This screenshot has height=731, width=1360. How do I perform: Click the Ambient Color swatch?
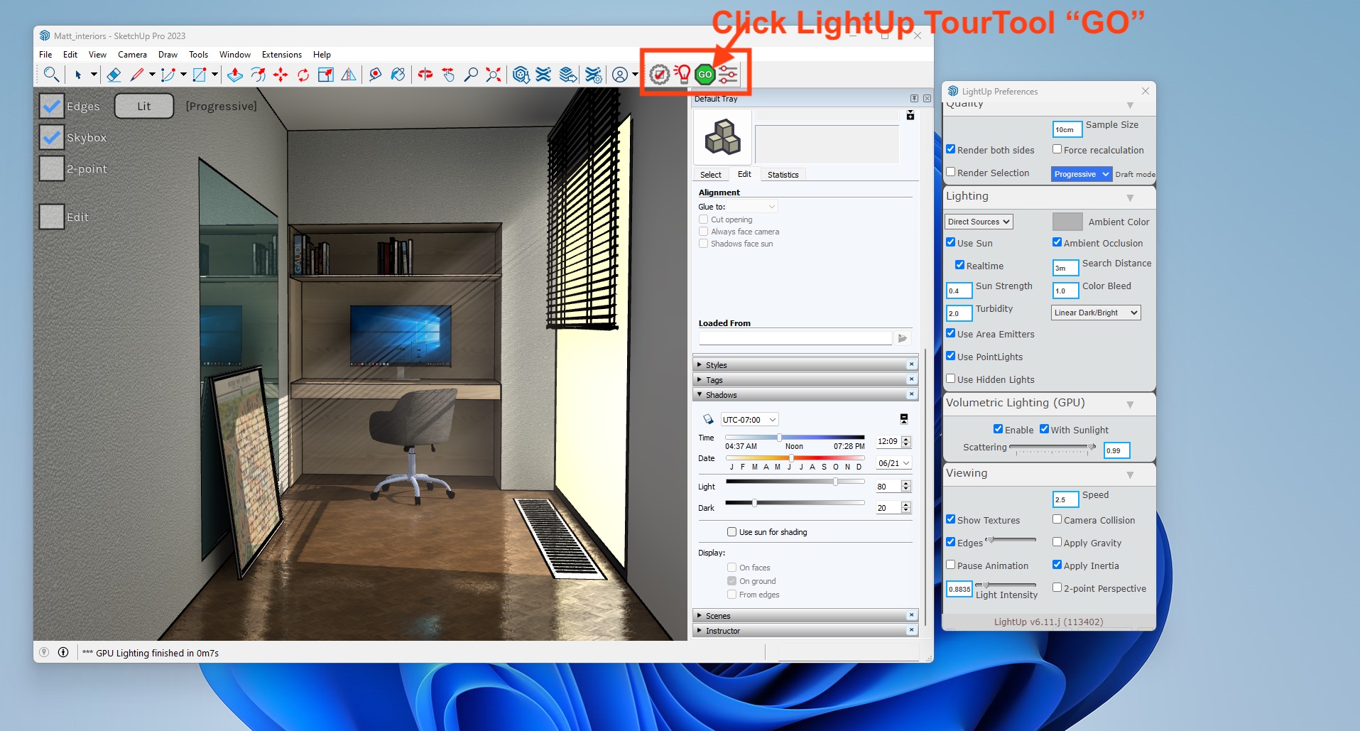1067,222
